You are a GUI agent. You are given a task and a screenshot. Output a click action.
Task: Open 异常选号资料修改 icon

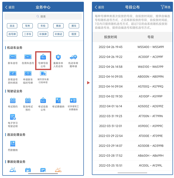point(13,73)
